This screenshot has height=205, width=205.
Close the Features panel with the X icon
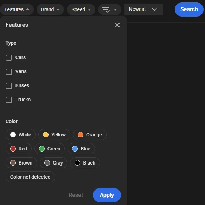point(117,25)
